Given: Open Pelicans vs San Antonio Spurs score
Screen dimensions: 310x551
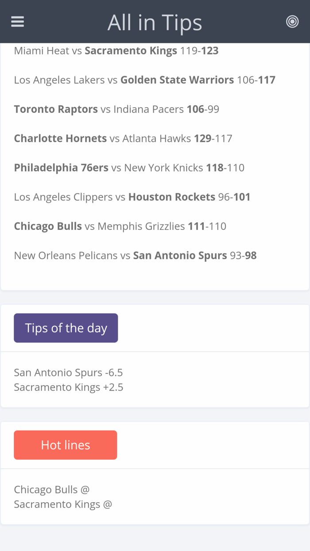Looking at the screenshot, I should [x=135, y=255].
